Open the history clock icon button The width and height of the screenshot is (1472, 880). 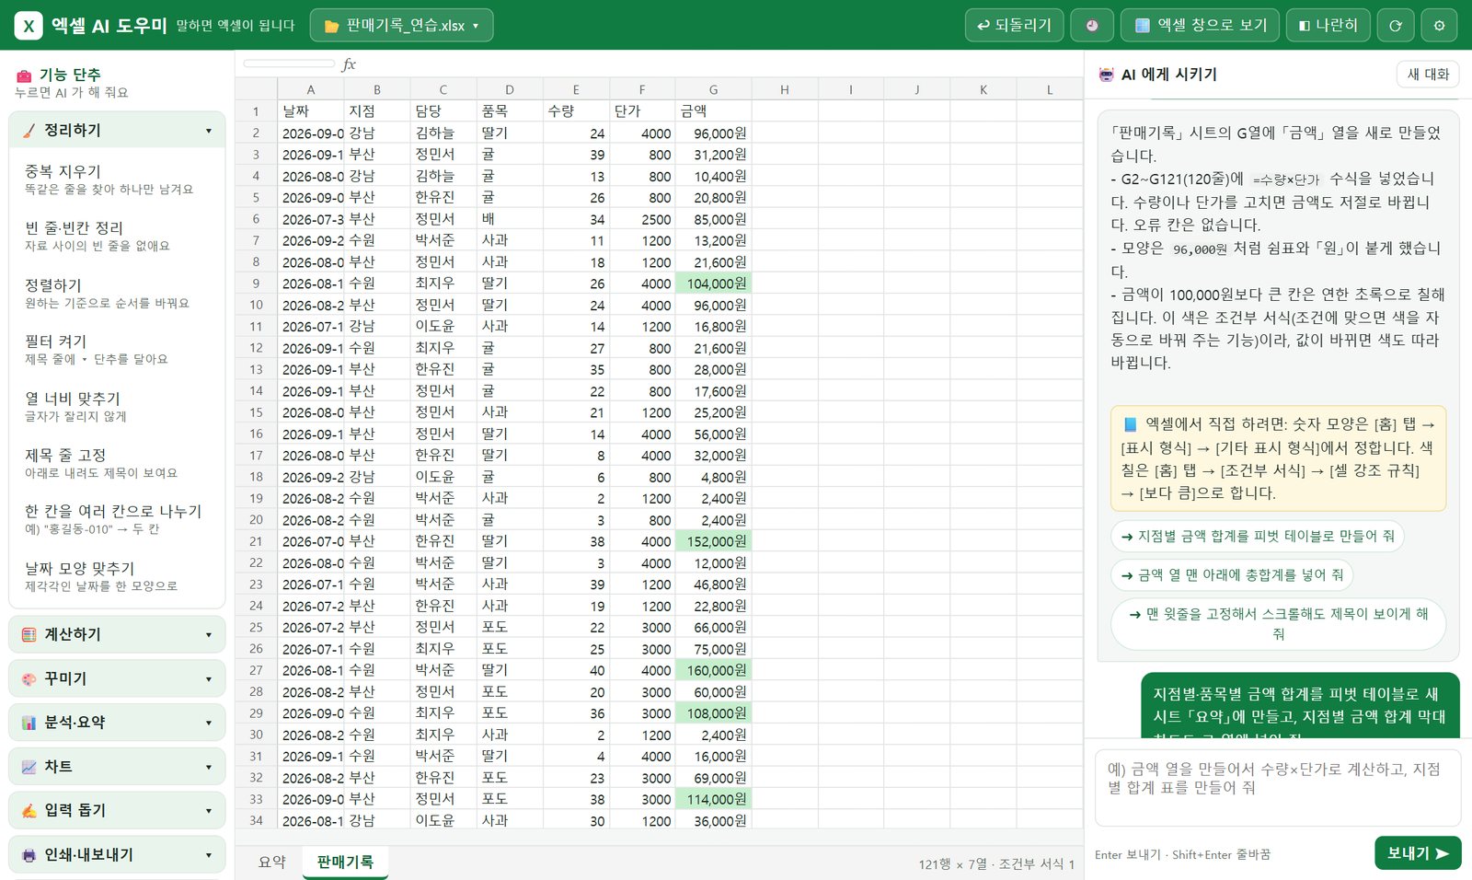point(1092,25)
